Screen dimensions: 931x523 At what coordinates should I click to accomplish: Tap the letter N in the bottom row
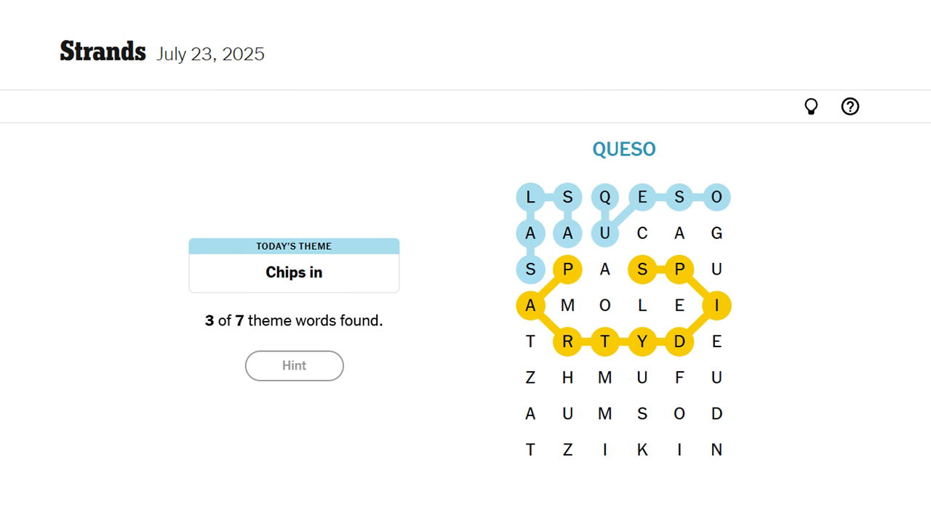(x=716, y=450)
